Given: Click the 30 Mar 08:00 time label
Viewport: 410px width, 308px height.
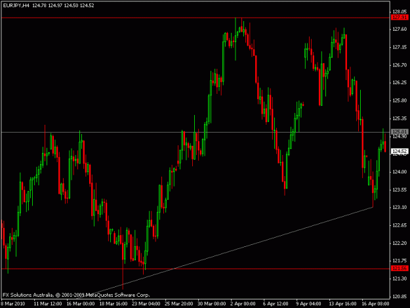Looking at the screenshot, I should (x=212, y=303).
